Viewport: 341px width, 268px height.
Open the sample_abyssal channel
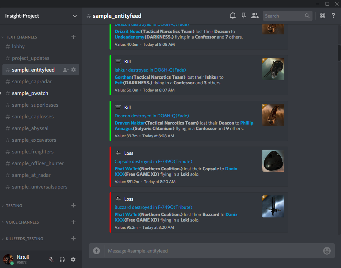pyautogui.click(x=41, y=128)
